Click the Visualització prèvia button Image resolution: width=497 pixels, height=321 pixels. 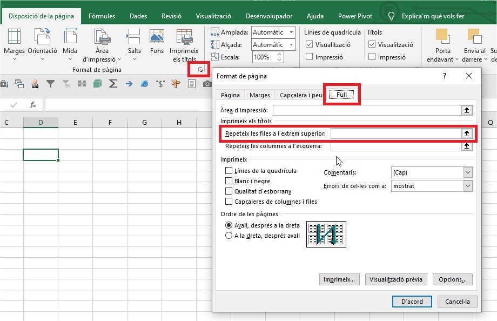[x=395, y=279]
